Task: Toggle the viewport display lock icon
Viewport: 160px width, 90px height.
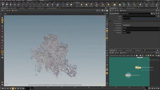Action: point(107,24)
